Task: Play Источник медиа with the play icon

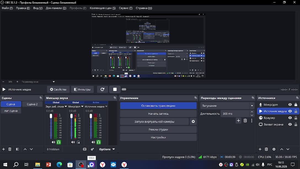Action: 4,89
